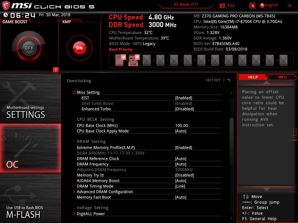Click the help panel top grip handle
This screenshot has height=223, width=298.
coord(267,82)
